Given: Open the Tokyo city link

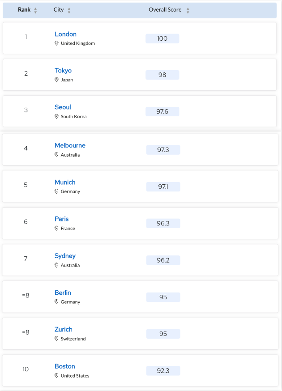Looking at the screenshot, I should point(63,71).
